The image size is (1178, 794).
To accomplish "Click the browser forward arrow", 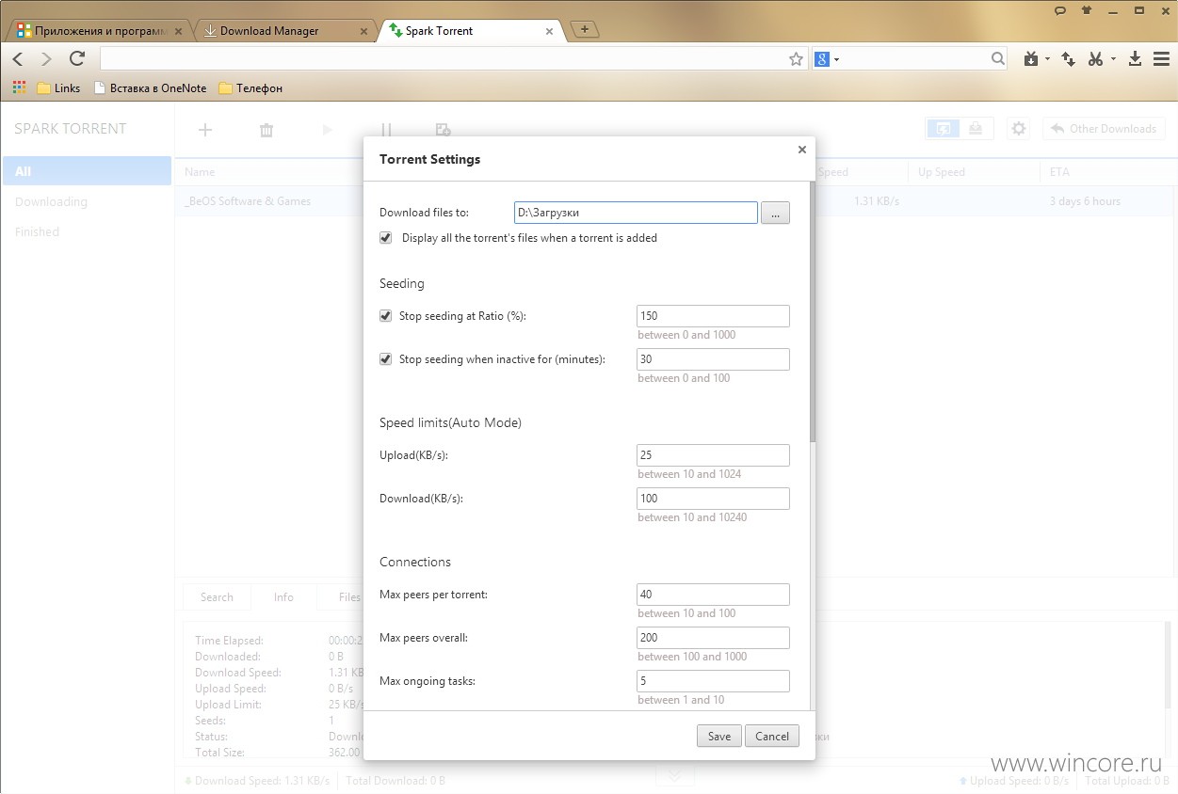I will [x=46, y=58].
